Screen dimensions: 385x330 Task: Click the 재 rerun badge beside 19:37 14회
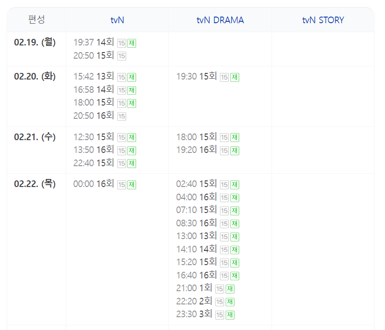point(131,43)
